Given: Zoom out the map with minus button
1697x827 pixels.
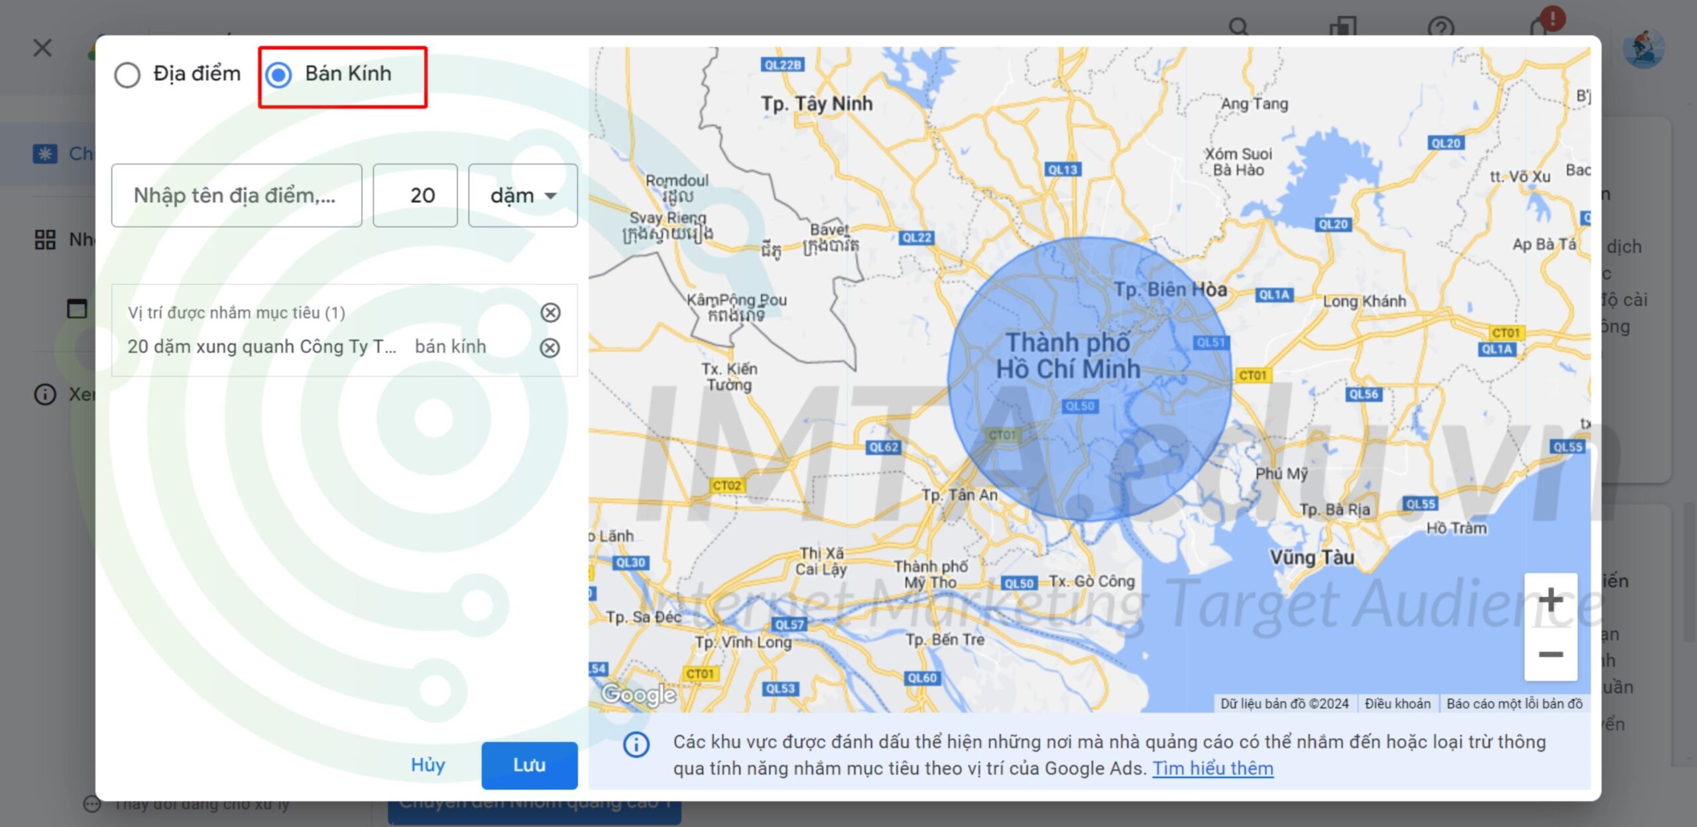Looking at the screenshot, I should pos(1550,654).
